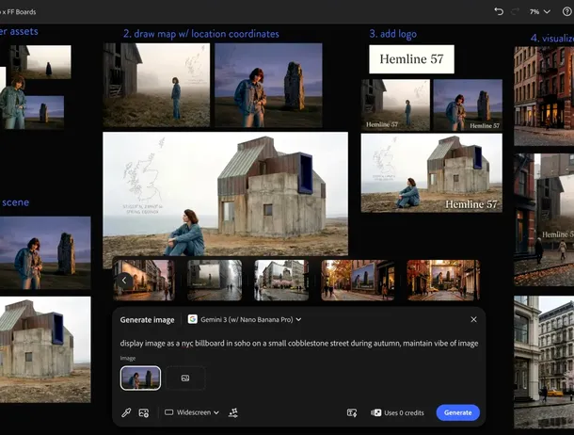Select the standing stone dusk image in step 2
Screen dimensions: 574x435
[x=268, y=85]
